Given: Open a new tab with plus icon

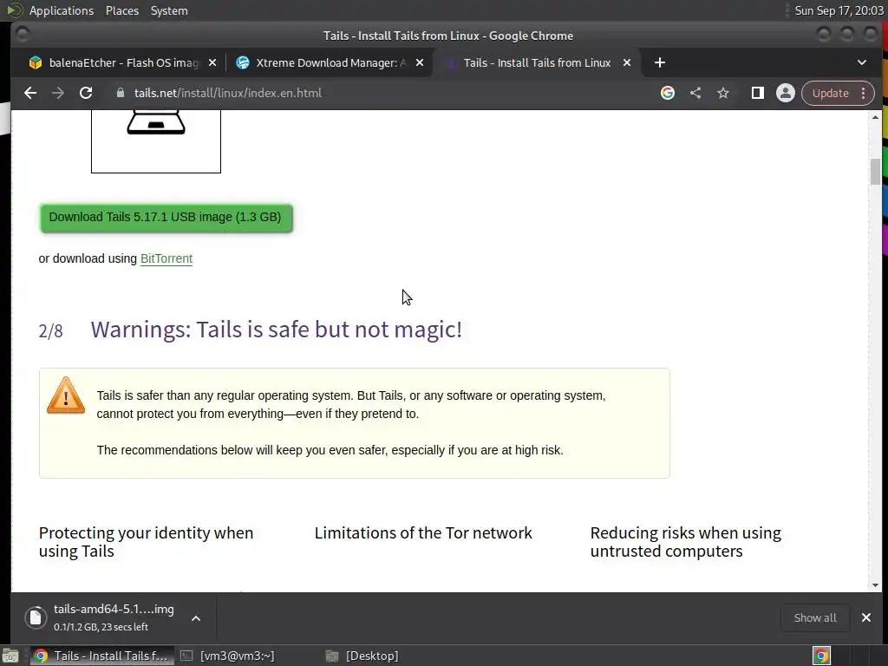Looking at the screenshot, I should (660, 62).
